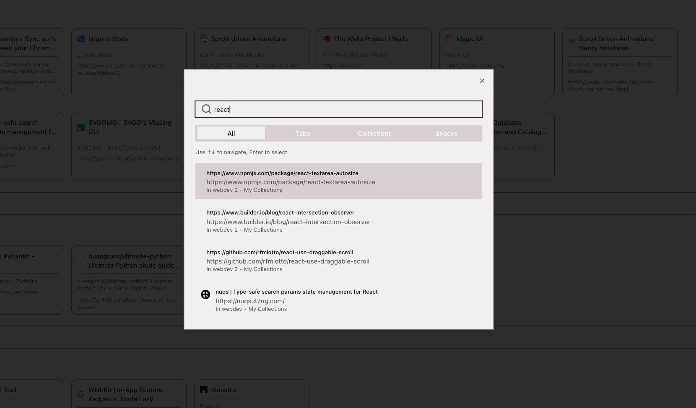Open the Magic UI card title
696x408 pixels.
(x=470, y=39)
